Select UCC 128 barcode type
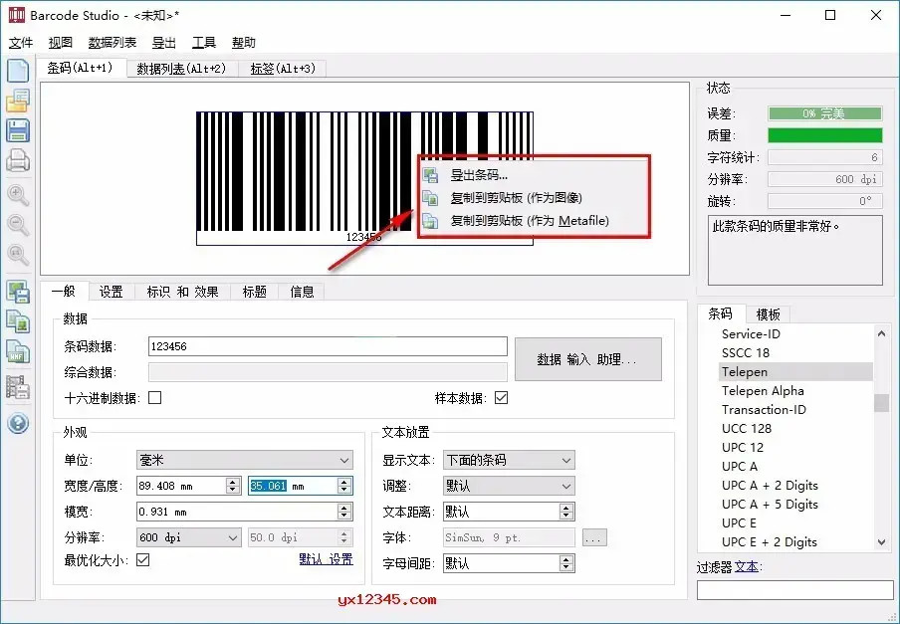Screen dimensions: 900x624 pyautogui.click(x=747, y=428)
